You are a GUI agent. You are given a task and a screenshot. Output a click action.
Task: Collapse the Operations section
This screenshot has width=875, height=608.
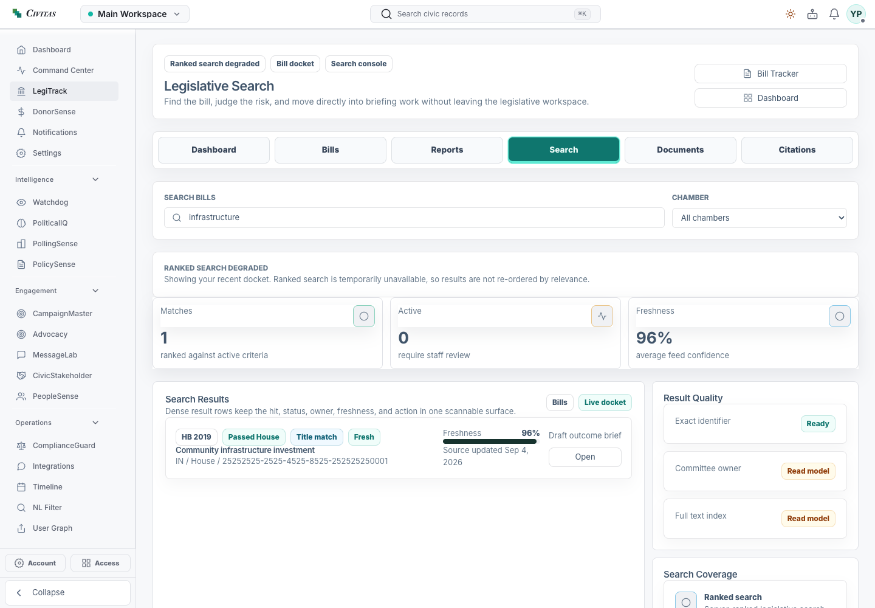(x=95, y=423)
